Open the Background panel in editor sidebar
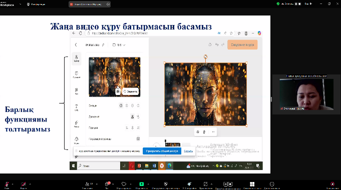 click(x=76, y=91)
